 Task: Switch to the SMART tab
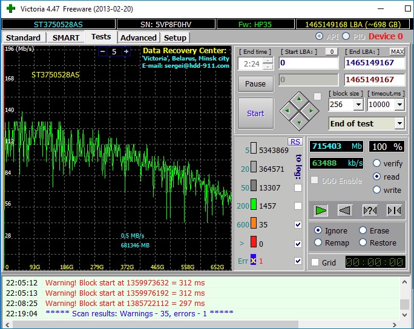point(65,37)
